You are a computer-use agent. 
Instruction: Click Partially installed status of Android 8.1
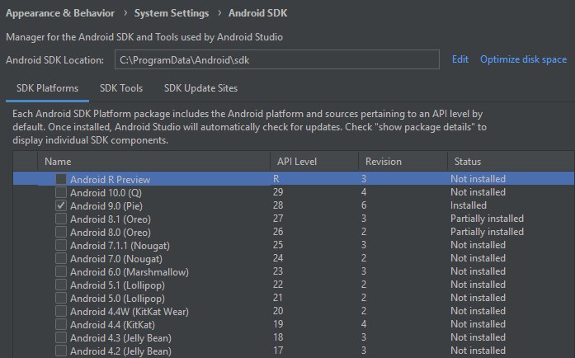[487, 219]
